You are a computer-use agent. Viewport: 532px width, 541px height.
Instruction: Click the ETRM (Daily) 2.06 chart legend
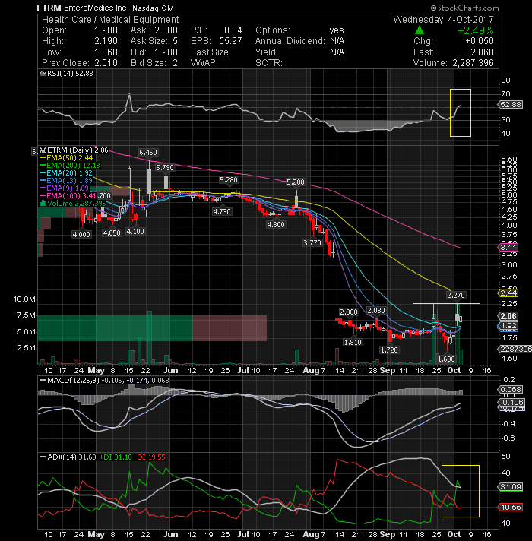pyautogui.click(x=74, y=150)
